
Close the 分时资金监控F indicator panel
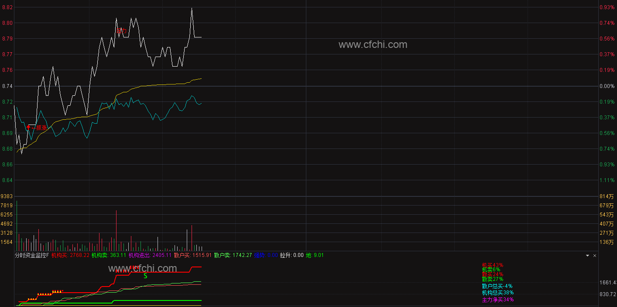pyautogui.click(x=594, y=256)
